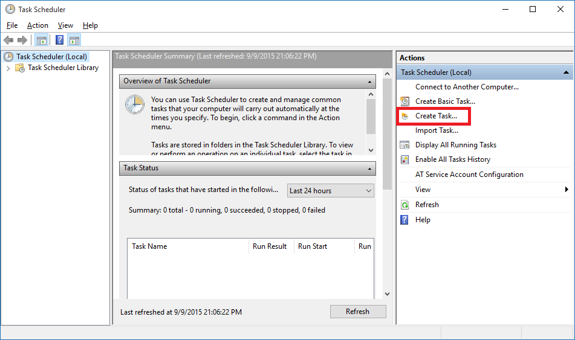This screenshot has height=340, width=575.
Task: Click the Display All Running Tasks icon
Action: (x=405, y=145)
